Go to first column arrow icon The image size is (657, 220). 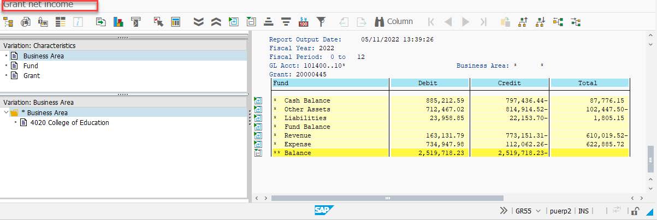(x=431, y=22)
